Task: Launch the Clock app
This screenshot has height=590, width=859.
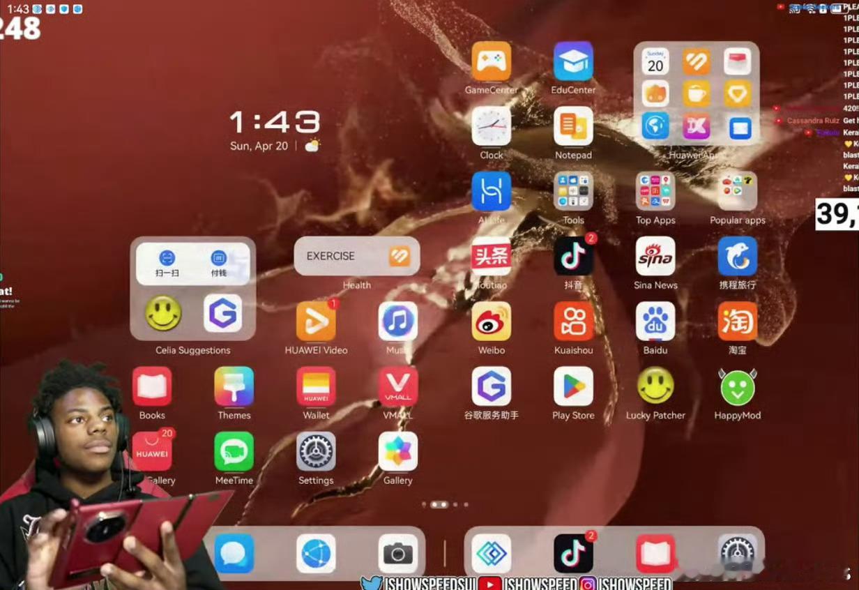Action: pyautogui.click(x=491, y=126)
